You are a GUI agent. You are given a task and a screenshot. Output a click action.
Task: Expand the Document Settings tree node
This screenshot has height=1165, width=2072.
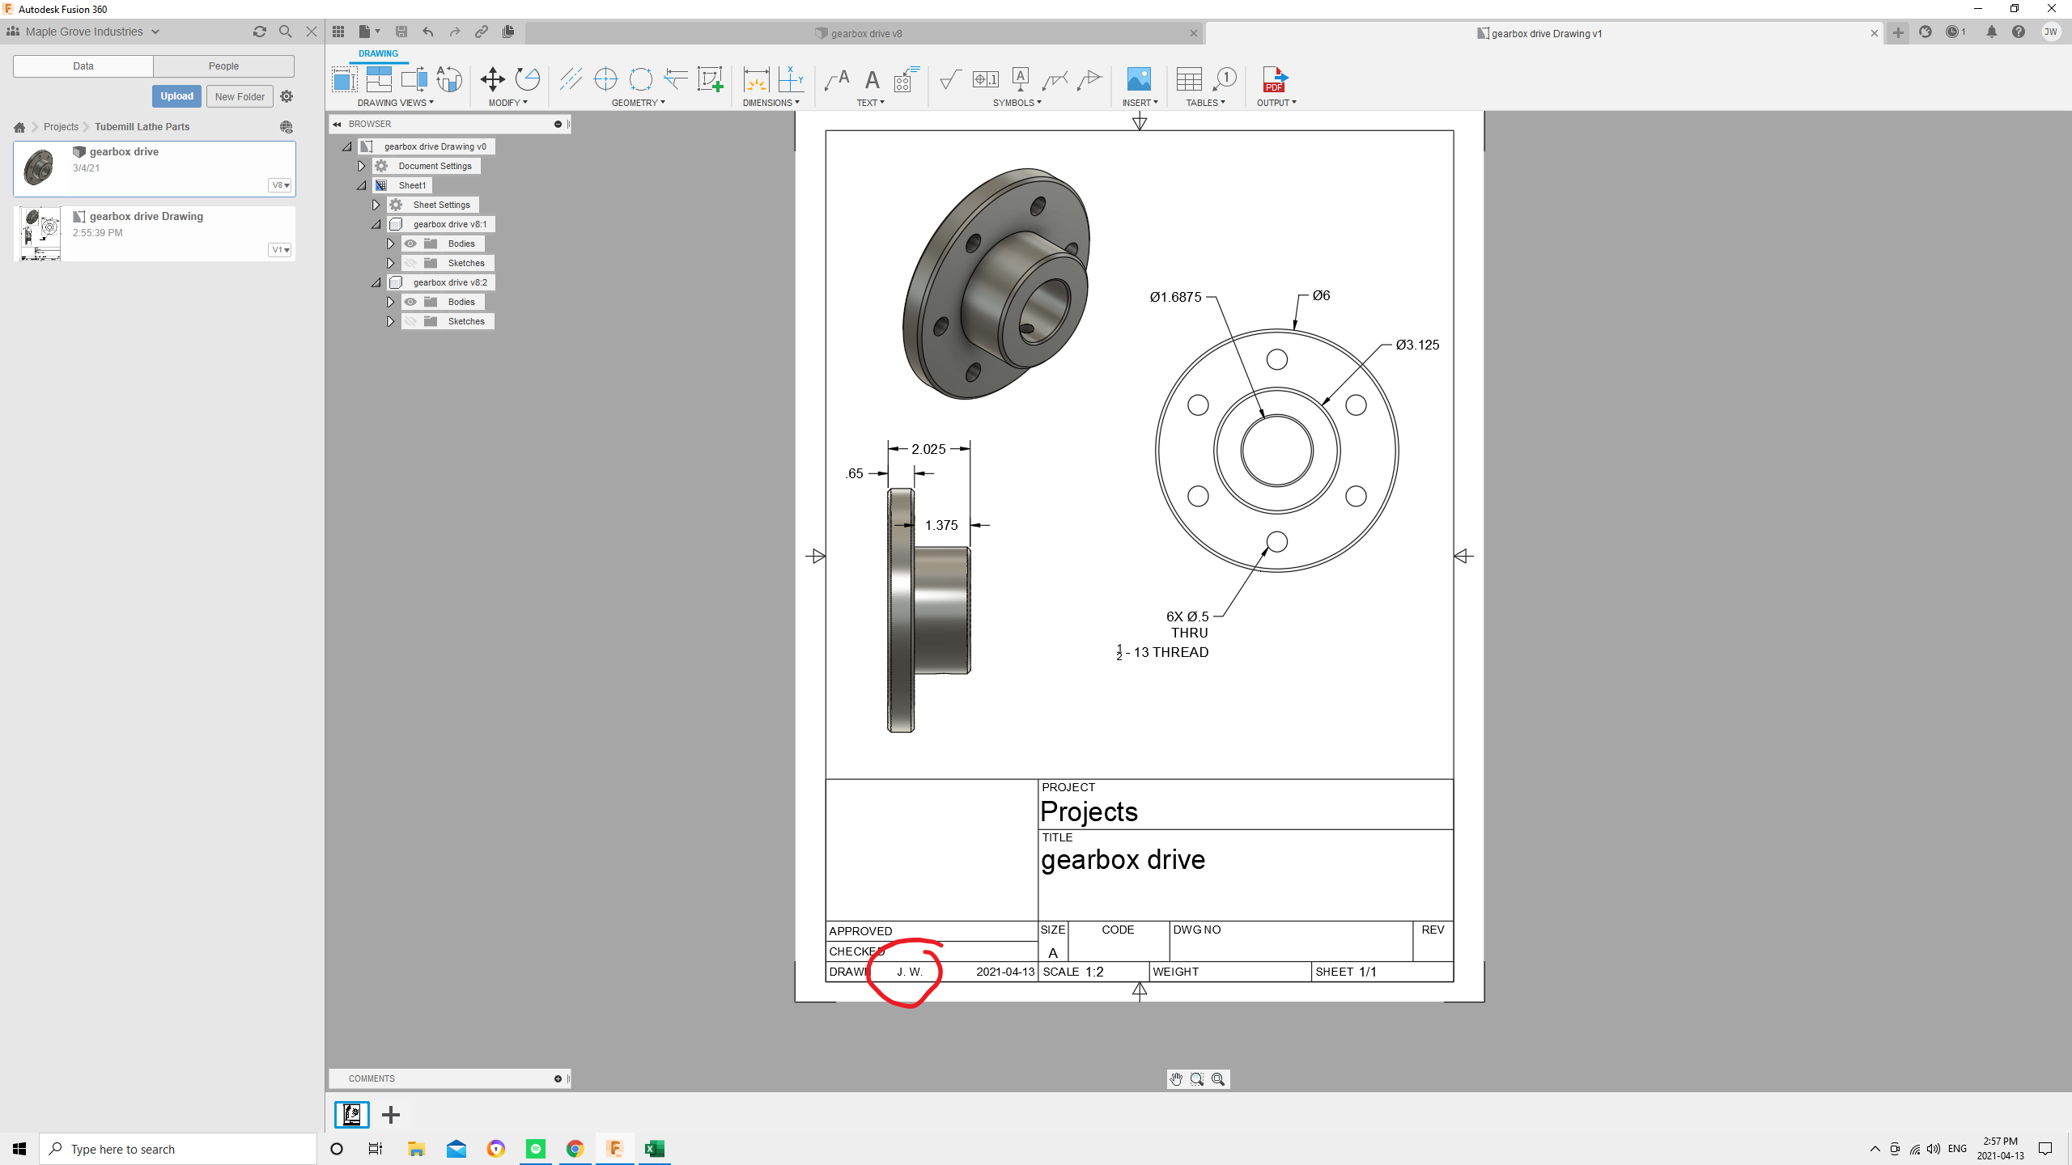coord(361,166)
